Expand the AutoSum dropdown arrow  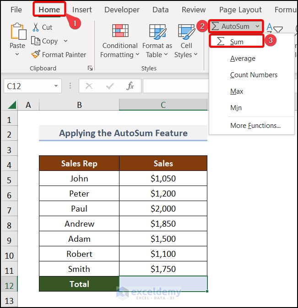pos(258,27)
